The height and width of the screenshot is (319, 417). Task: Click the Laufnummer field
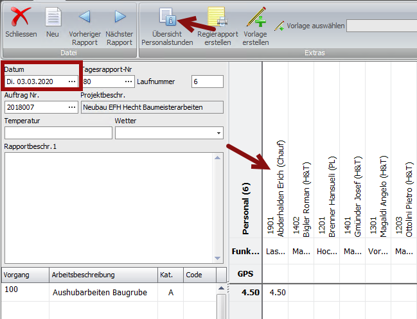207,82
